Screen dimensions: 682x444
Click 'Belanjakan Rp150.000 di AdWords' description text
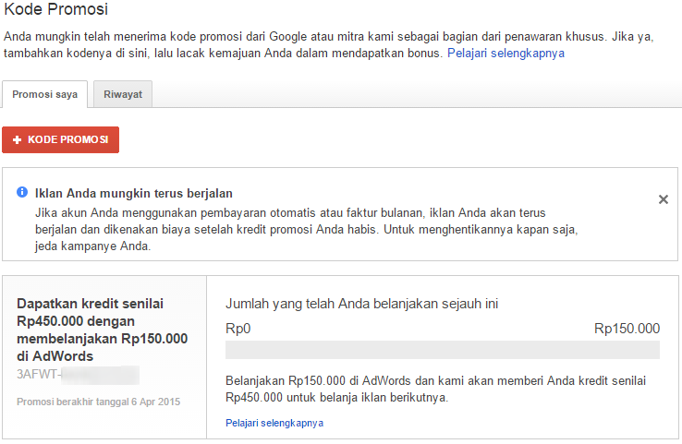click(x=435, y=389)
